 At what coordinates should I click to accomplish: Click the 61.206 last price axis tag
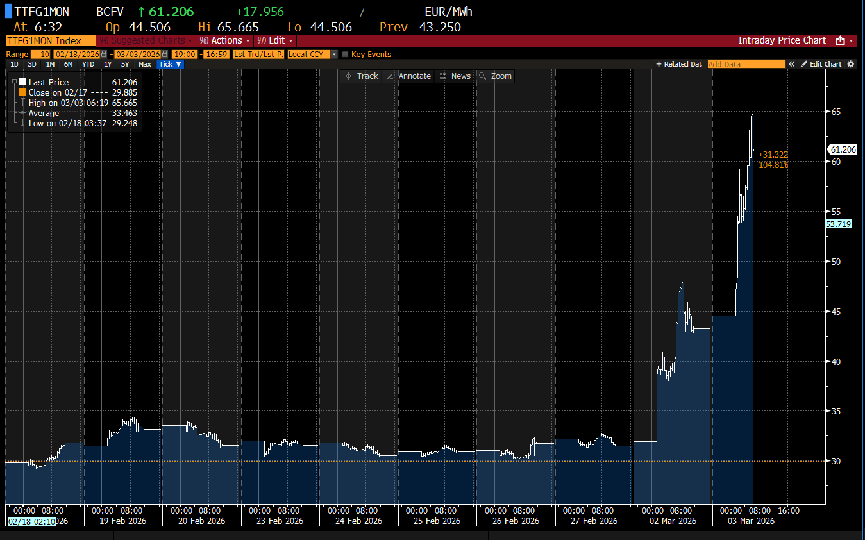click(x=843, y=149)
